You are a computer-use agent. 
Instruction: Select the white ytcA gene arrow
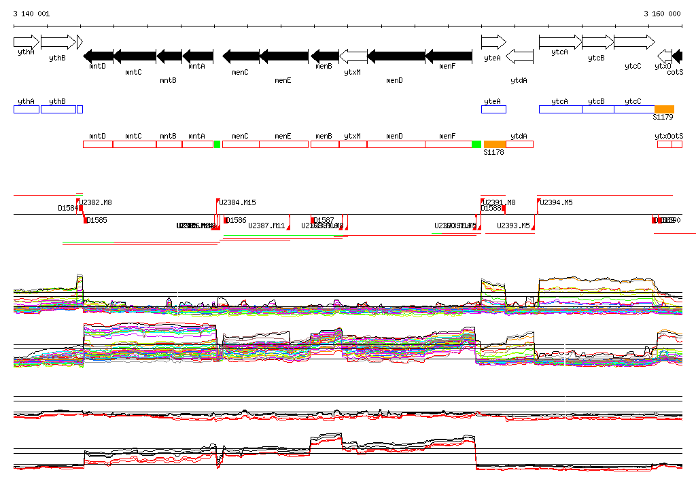pyautogui.click(x=561, y=42)
